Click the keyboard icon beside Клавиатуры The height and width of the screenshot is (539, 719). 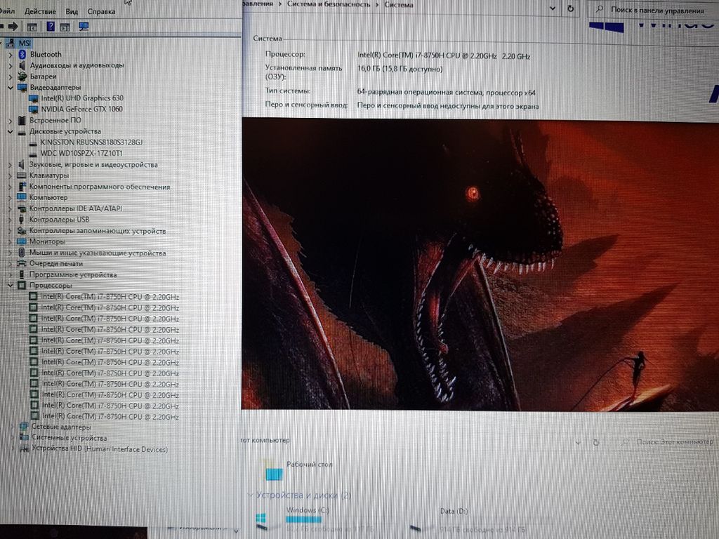coord(21,175)
